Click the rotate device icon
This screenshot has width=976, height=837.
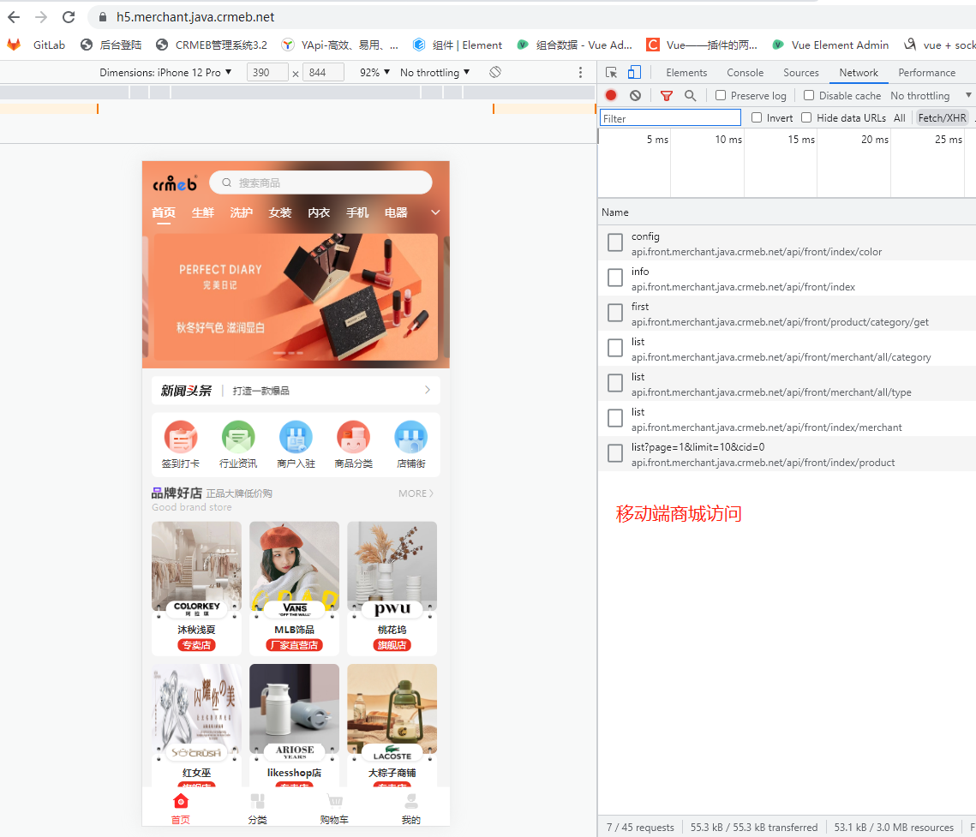point(495,72)
